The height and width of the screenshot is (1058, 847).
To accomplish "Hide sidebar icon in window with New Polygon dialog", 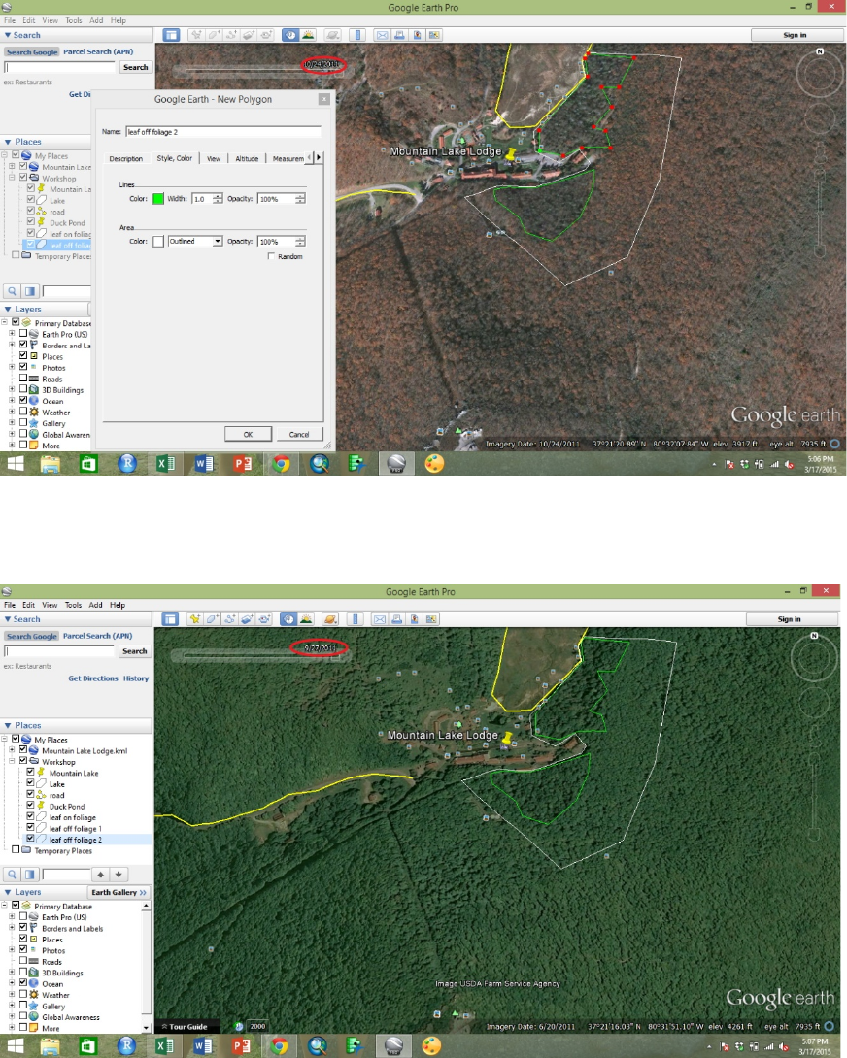I will (x=172, y=34).
